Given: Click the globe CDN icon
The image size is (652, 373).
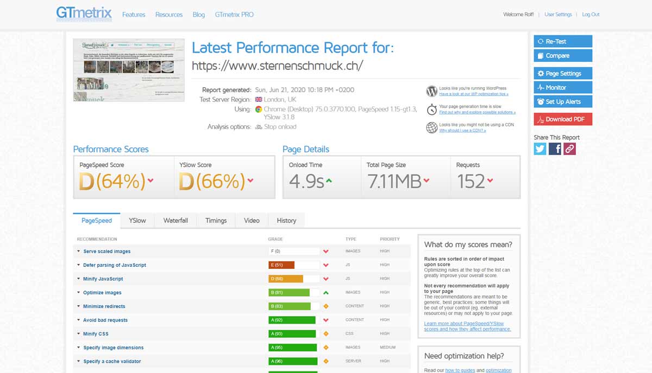Looking at the screenshot, I should coord(432,127).
